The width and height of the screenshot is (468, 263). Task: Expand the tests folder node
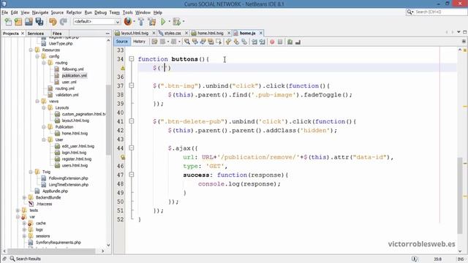tap(18, 210)
